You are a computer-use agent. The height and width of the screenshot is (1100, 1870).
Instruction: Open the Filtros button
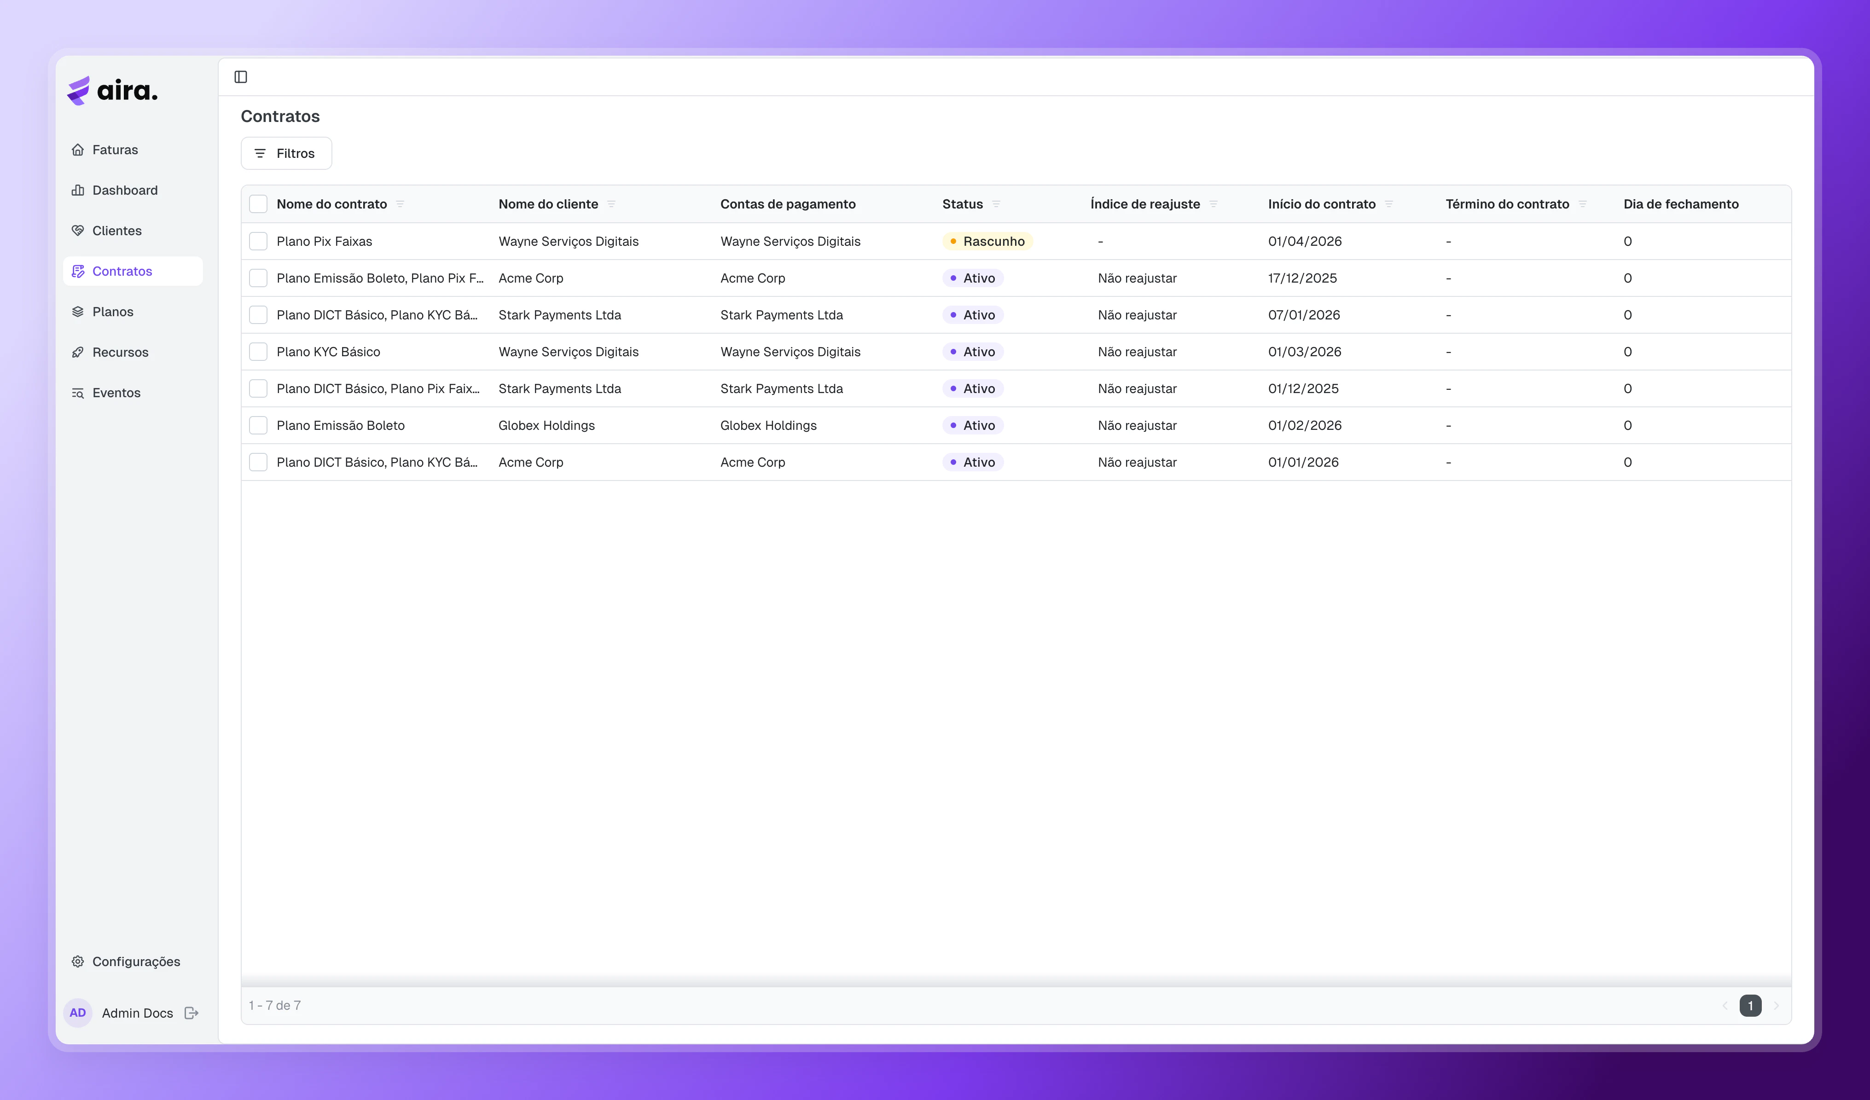pyautogui.click(x=286, y=154)
